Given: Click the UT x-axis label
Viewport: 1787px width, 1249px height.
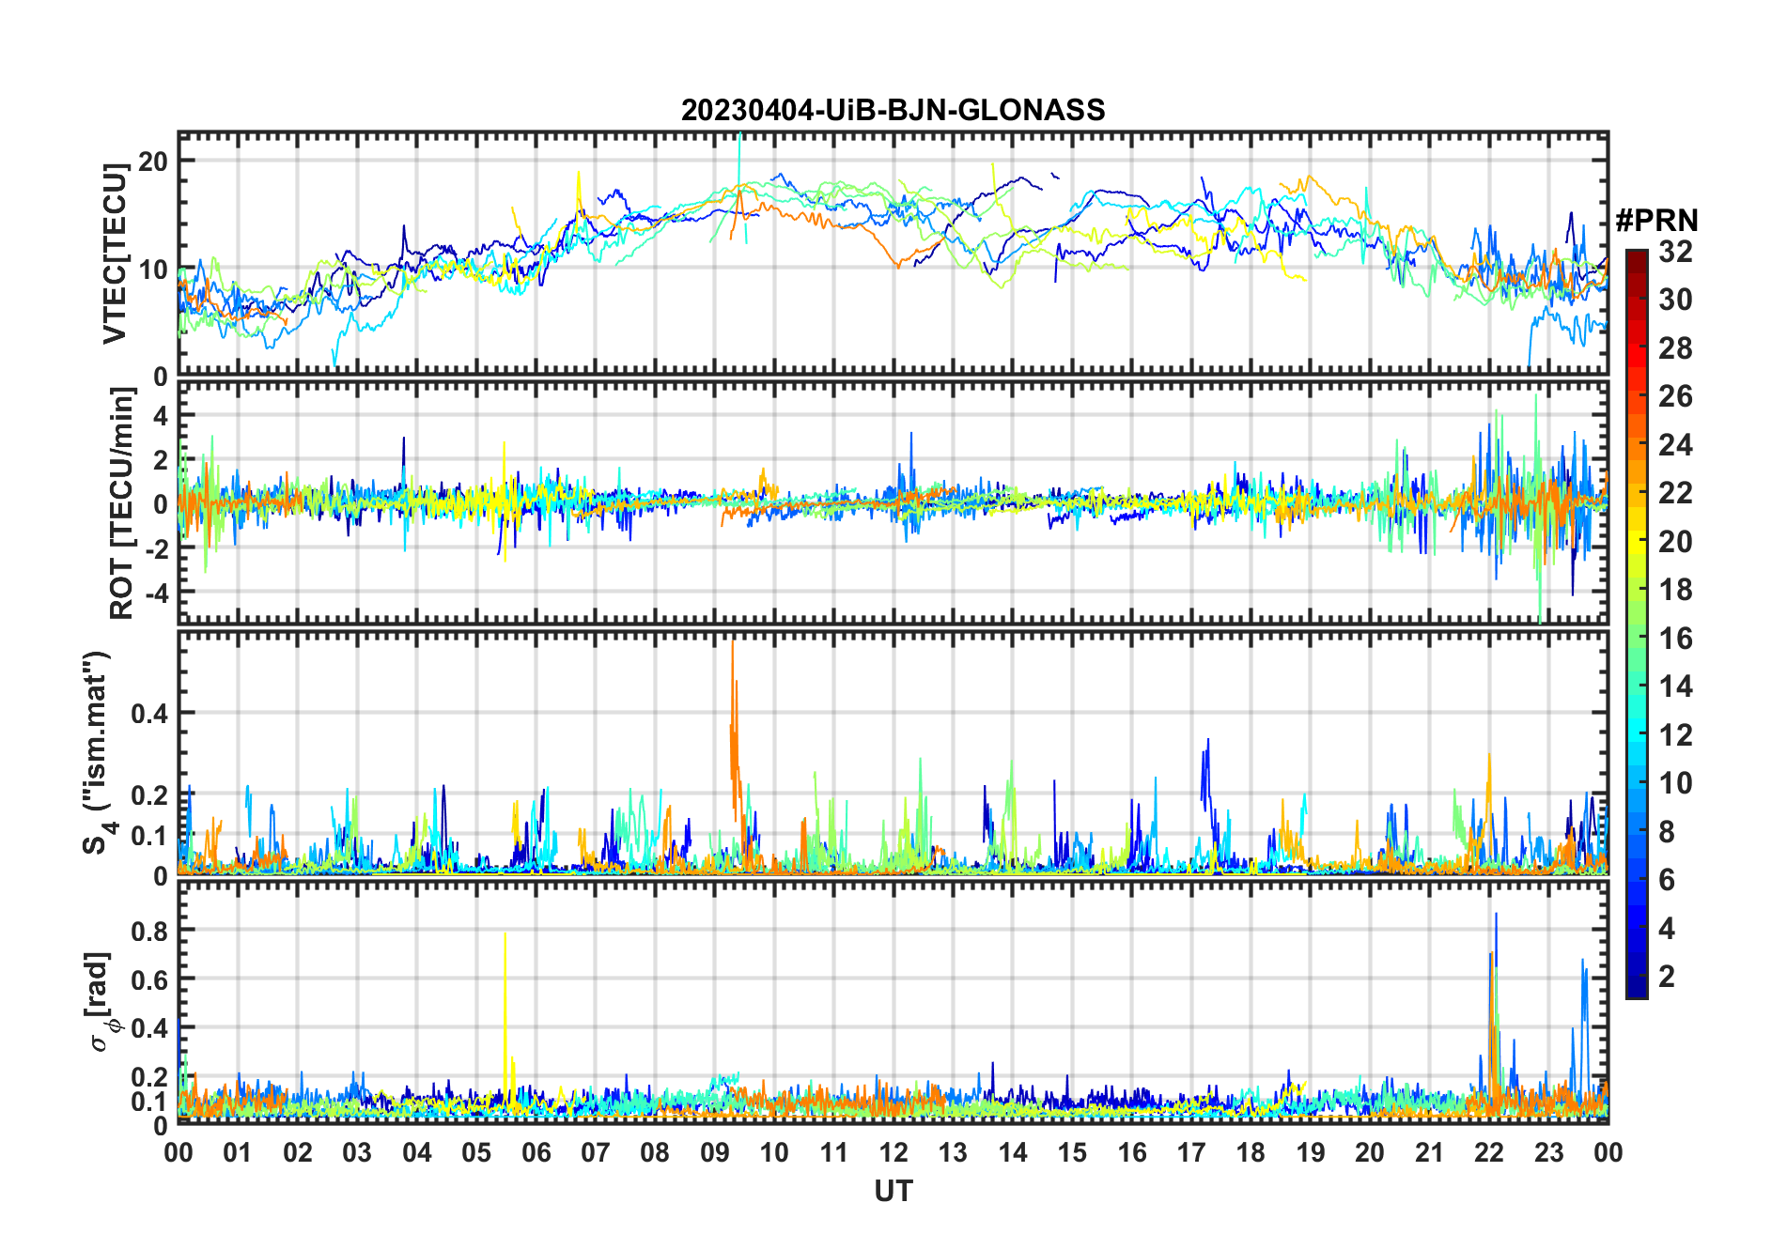Looking at the screenshot, I should (x=893, y=1191).
